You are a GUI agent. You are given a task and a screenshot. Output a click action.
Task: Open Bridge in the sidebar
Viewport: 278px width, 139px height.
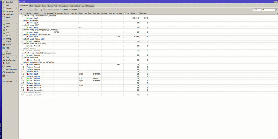8,17
